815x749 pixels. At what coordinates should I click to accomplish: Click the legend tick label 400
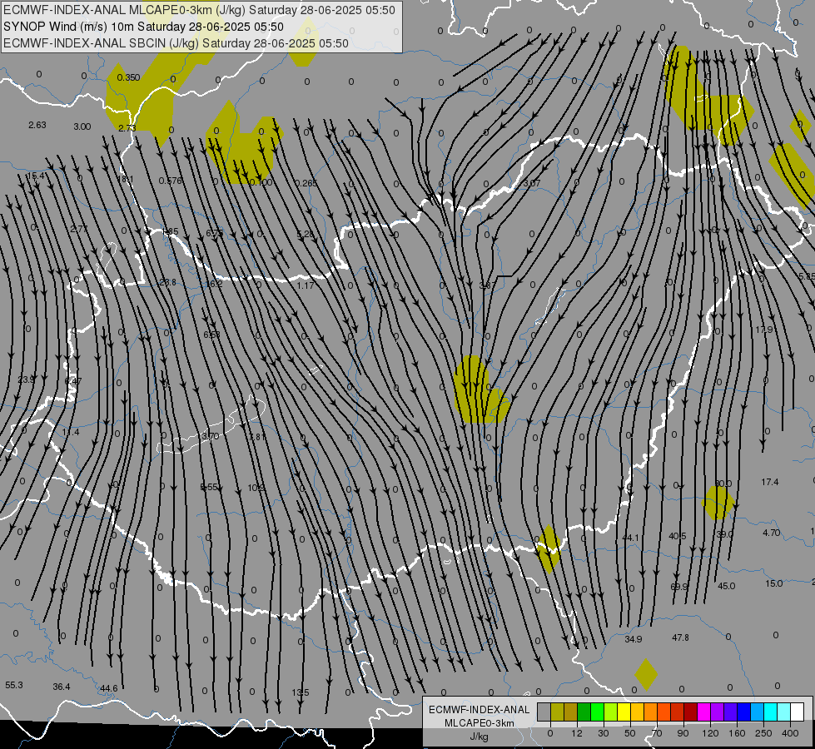click(790, 733)
